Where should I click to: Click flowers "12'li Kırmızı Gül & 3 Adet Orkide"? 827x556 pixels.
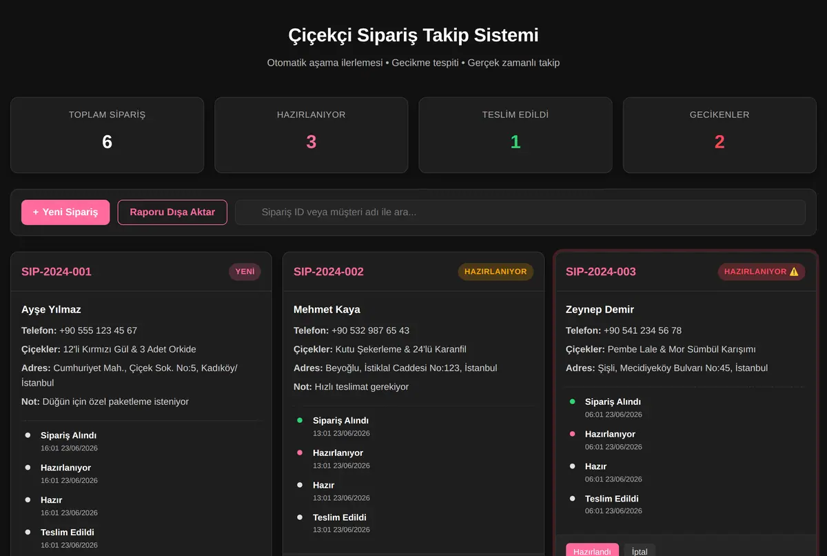[130, 349]
